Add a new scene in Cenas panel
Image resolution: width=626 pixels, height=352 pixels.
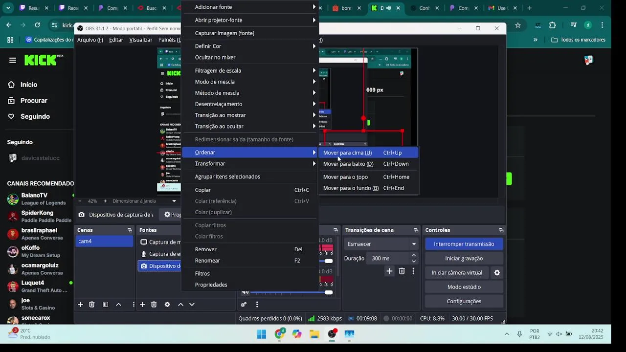click(81, 305)
